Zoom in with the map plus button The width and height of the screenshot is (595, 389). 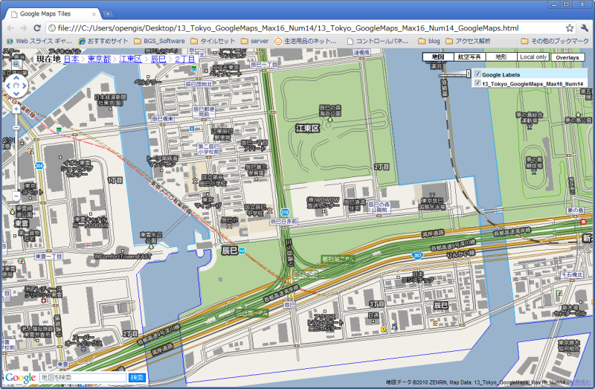[16, 109]
